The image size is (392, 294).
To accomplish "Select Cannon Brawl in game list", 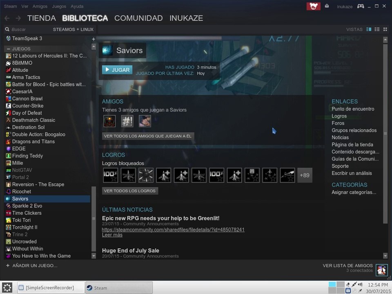I will tap(47, 98).
